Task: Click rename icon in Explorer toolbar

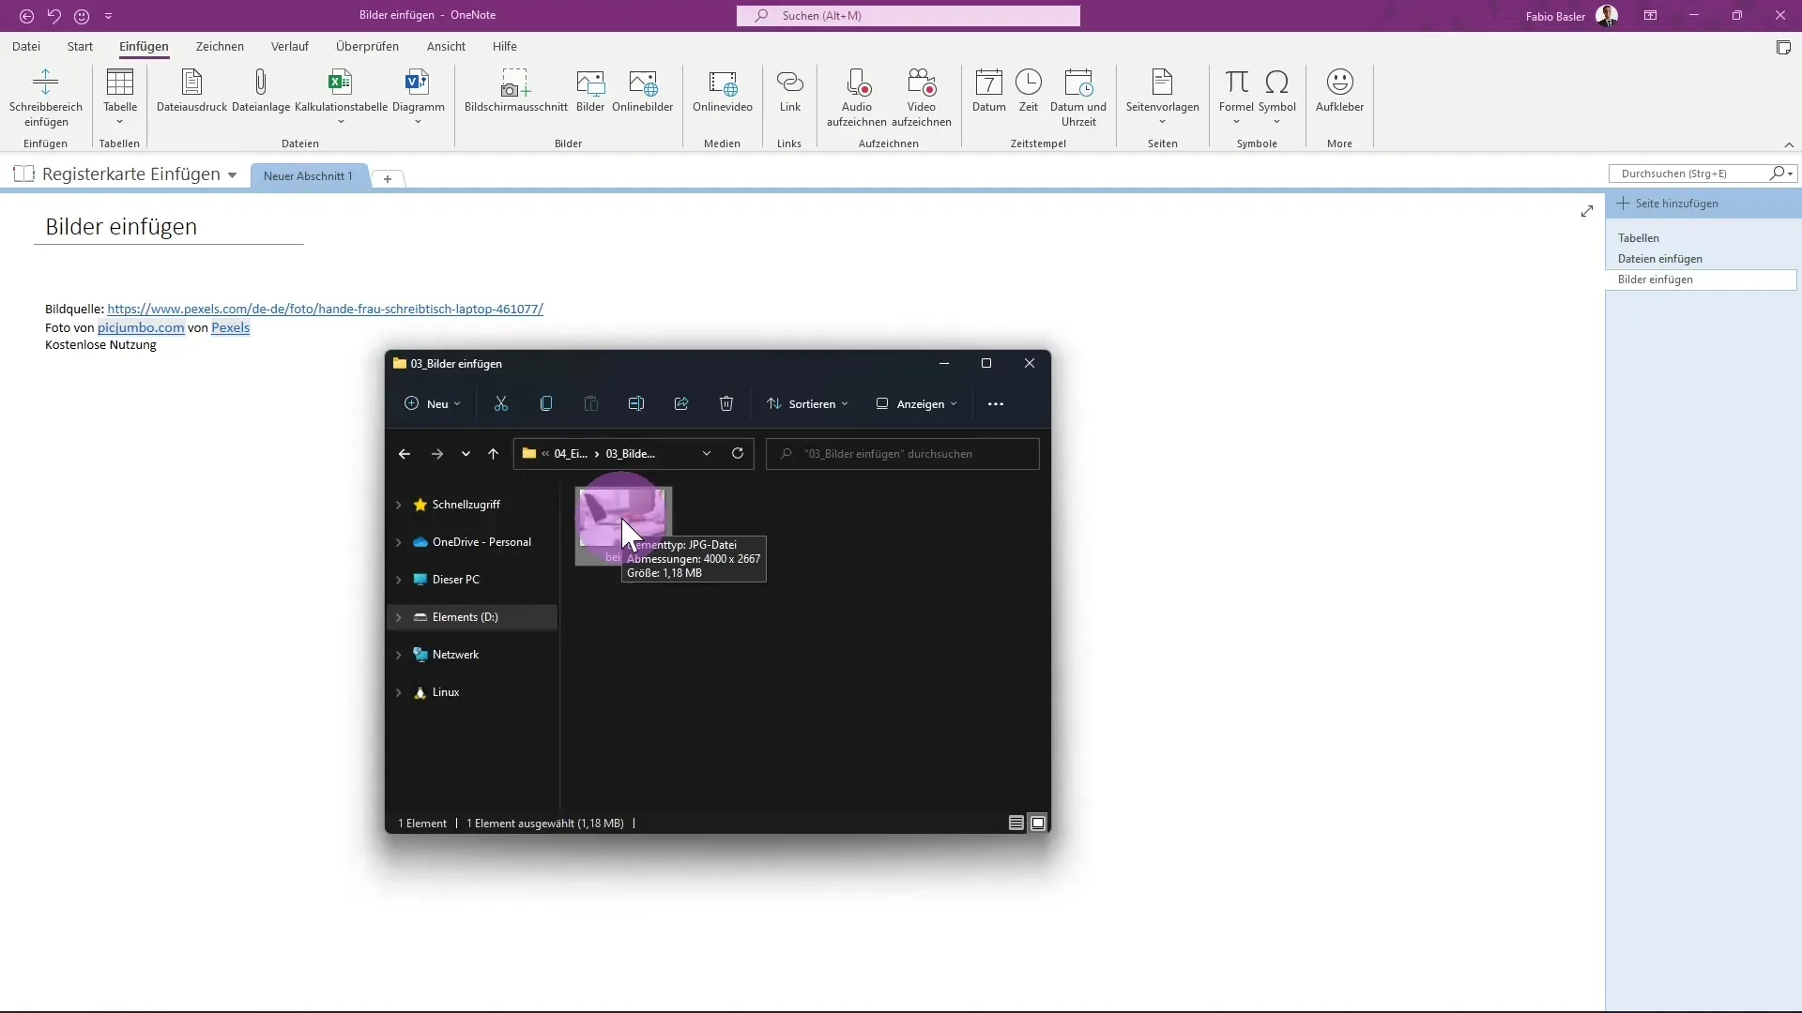Action: [x=636, y=404]
